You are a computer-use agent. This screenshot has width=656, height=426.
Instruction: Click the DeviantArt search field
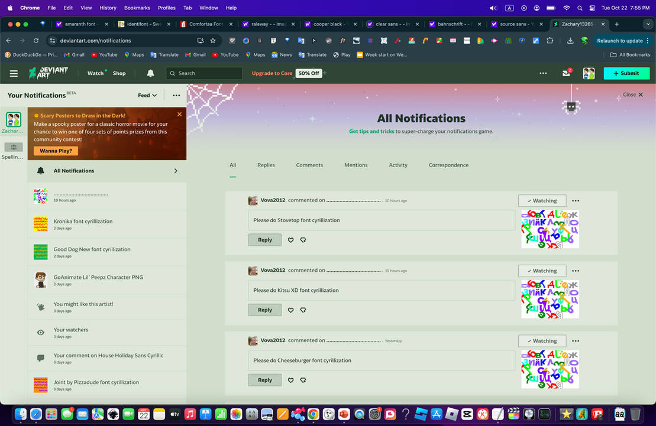click(x=204, y=73)
